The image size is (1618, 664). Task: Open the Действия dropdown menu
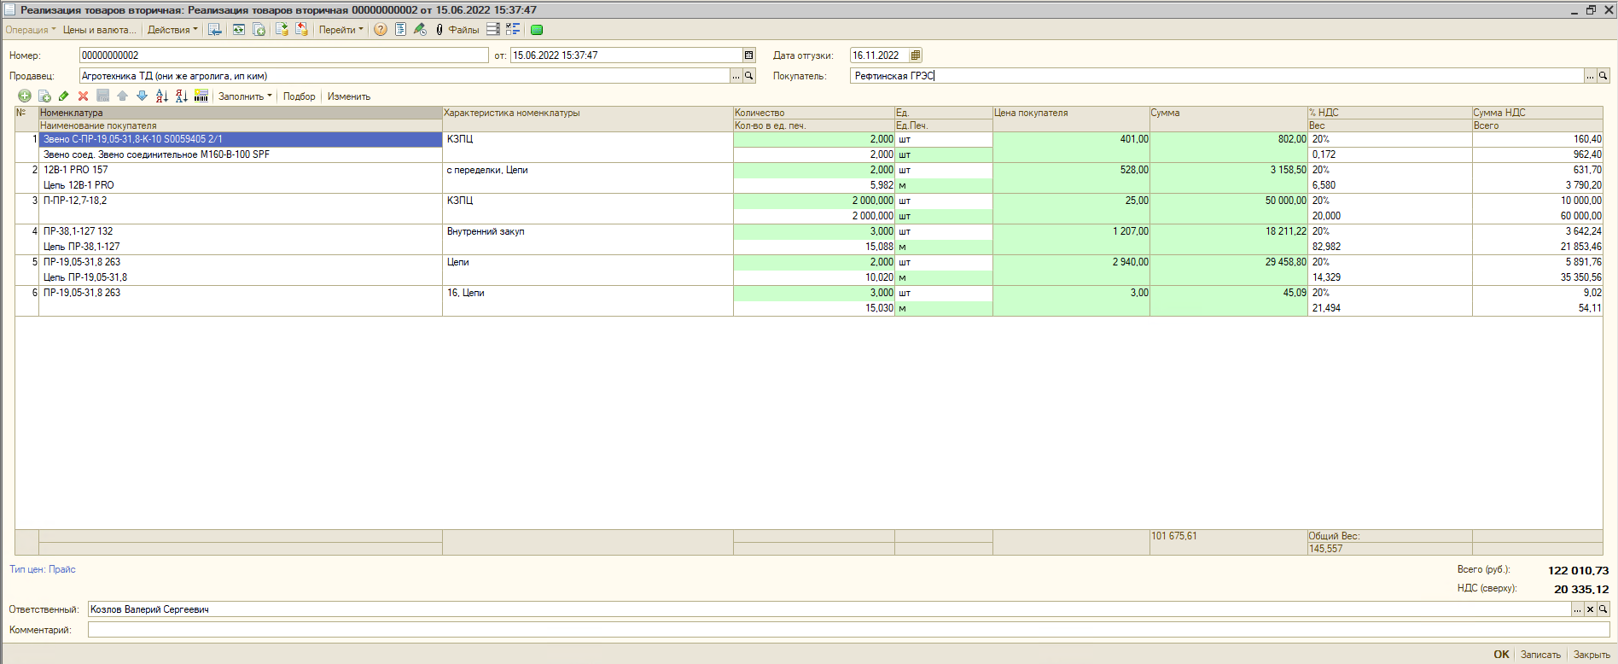point(172,30)
